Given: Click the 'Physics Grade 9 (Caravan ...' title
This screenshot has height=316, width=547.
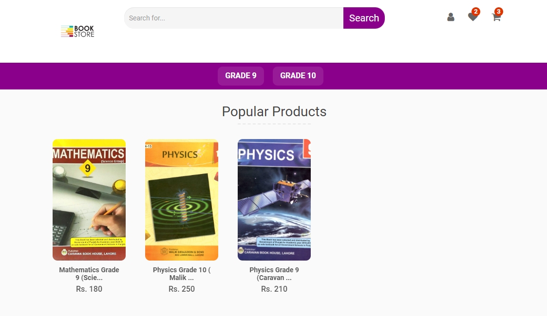Looking at the screenshot, I should (x=274, y=274).
